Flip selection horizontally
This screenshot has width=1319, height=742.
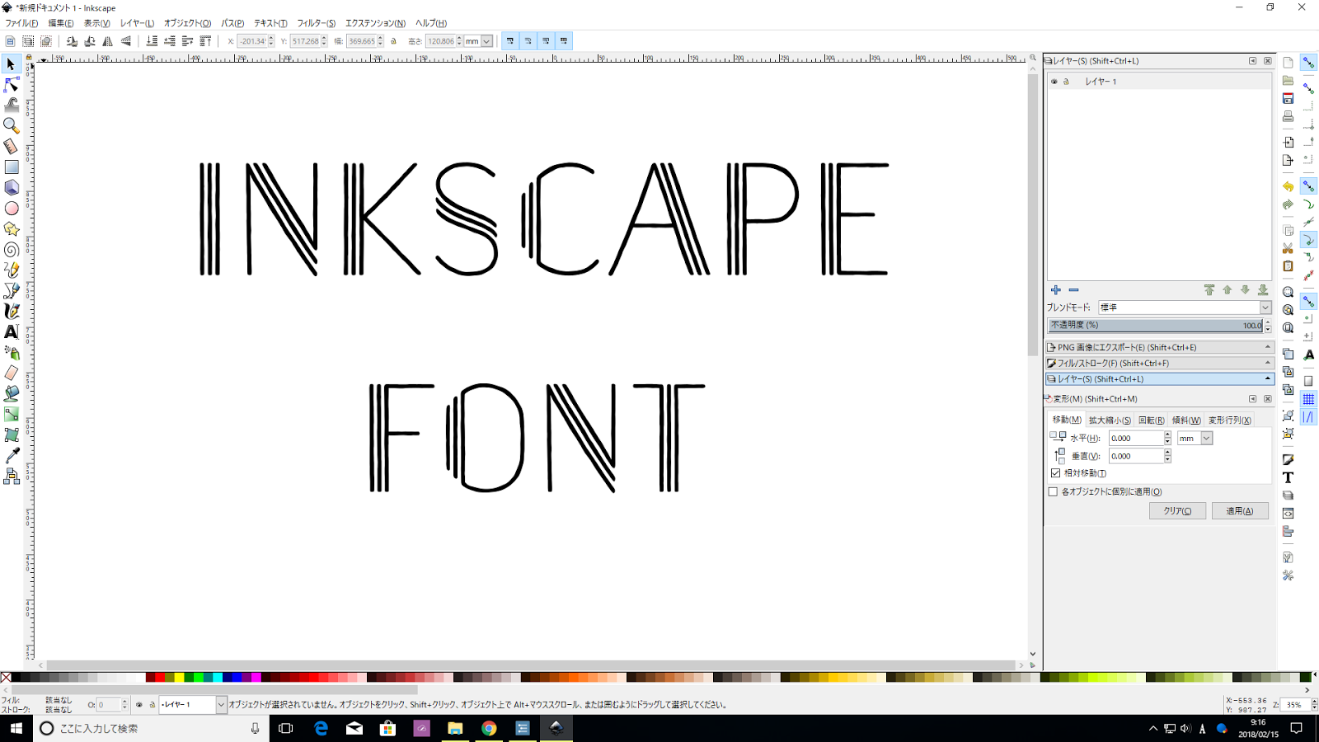click(x=108, y=41)
